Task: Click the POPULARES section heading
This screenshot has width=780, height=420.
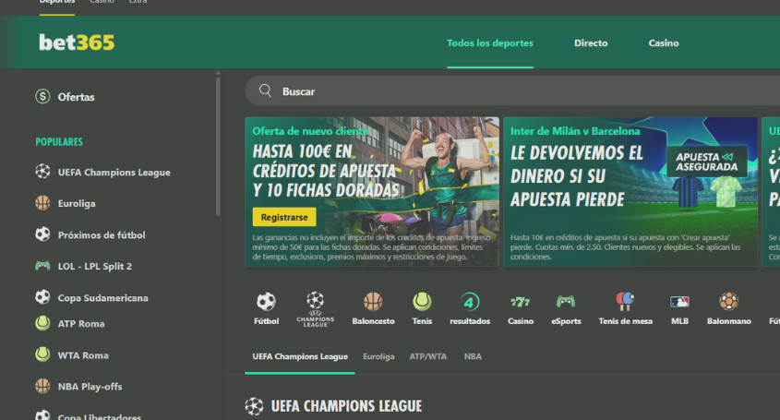Action: click(x=59, y=142)
